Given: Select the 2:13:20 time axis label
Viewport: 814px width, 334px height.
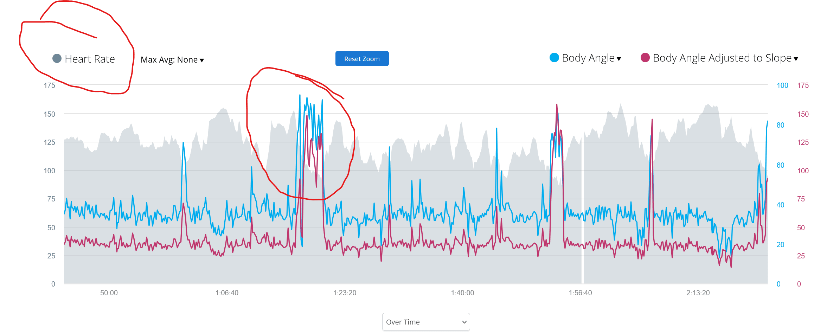Looking at the screenshot, I should [x=698, y=293].
